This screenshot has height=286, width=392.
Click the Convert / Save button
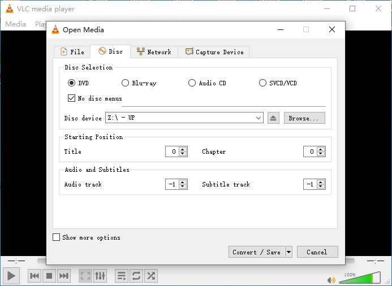point(257,252)
